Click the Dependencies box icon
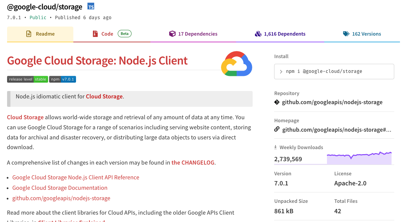This screenshot has width=405, height=222. pos(172,34)
